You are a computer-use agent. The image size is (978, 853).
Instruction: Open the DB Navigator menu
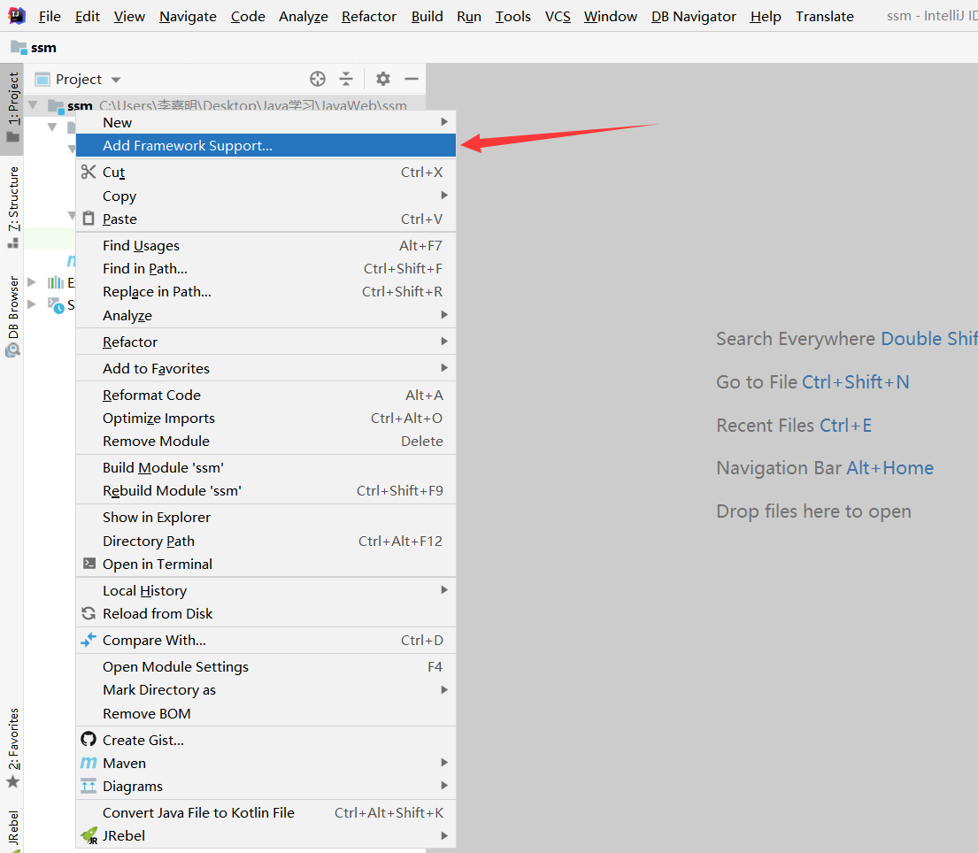point(694,16)
